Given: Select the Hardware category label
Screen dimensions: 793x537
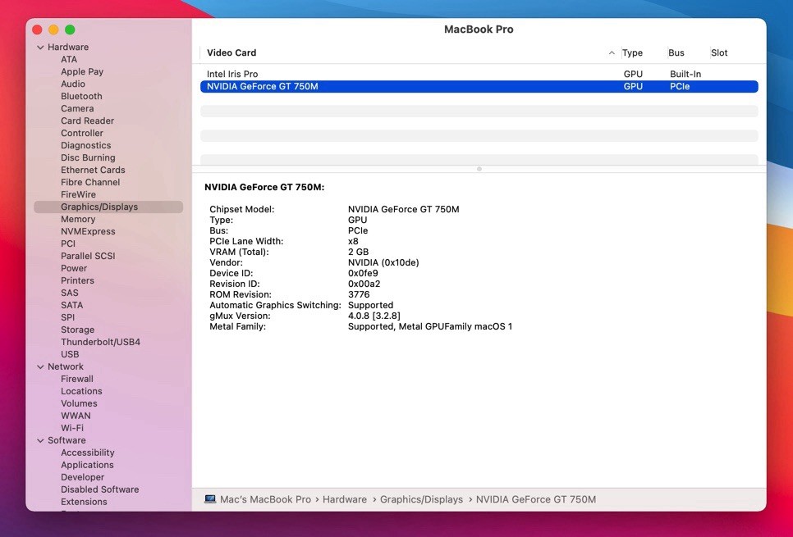Looking at the screenshot, I should [x=68, y=47].
